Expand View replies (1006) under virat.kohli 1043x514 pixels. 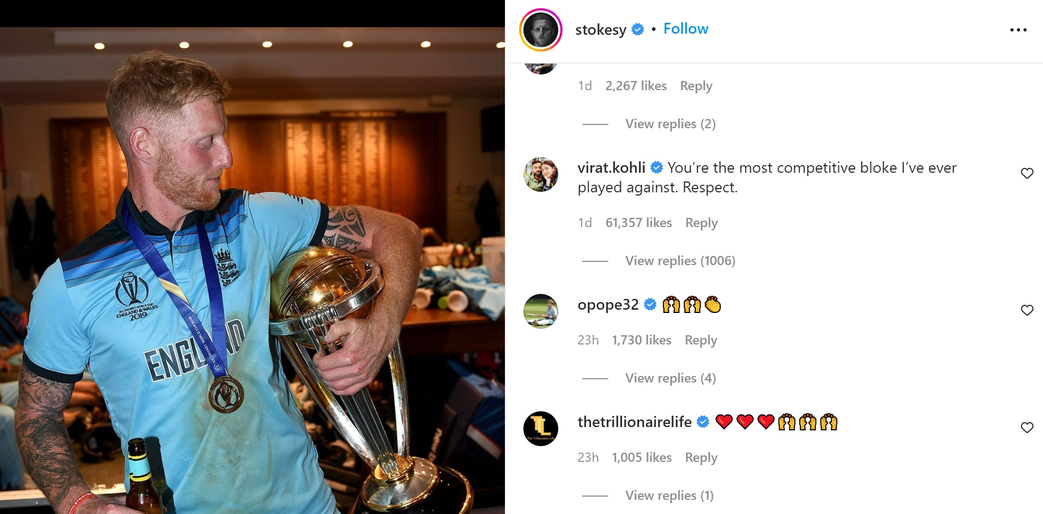pos(680,261)
